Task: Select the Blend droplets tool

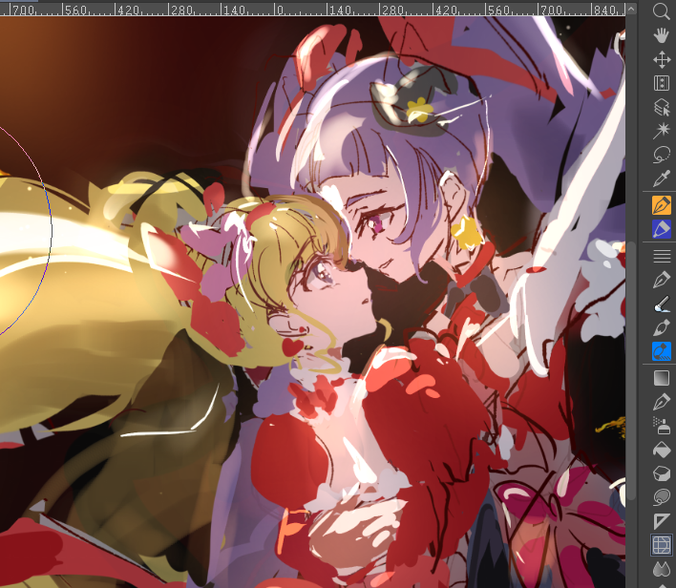Action: pyautogui.click(x=662, y=569)
